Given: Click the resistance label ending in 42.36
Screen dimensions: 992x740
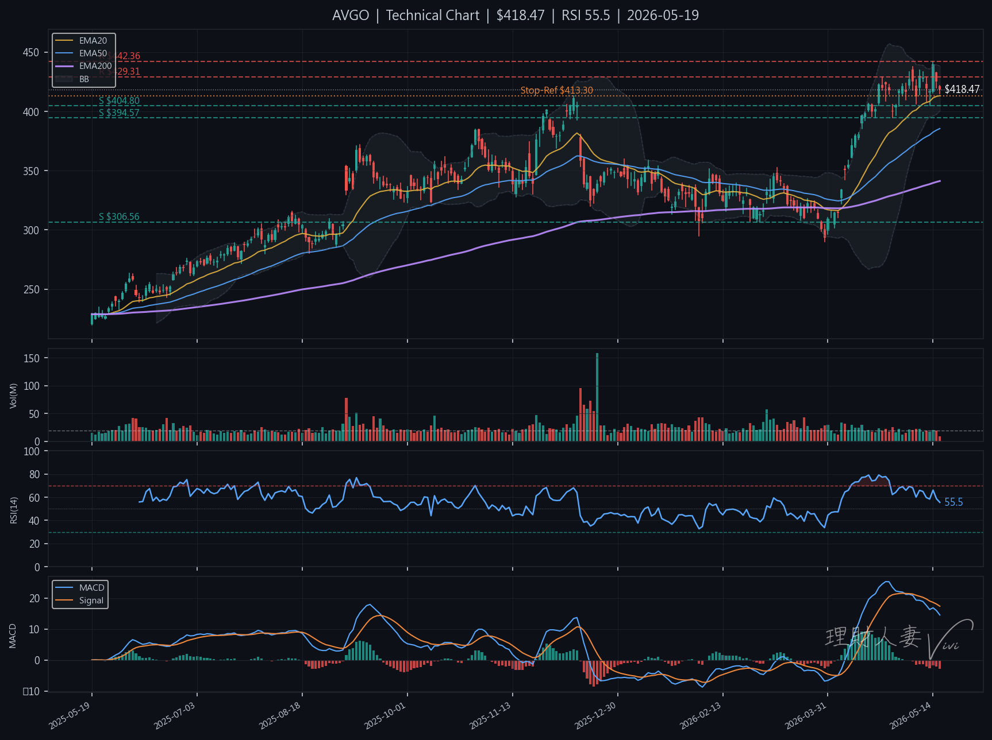Looking at the screenshot, I should [x=120, y=56].
